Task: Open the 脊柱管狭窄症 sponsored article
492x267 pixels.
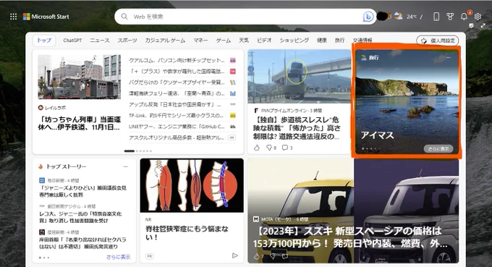Action: [187, 233]
